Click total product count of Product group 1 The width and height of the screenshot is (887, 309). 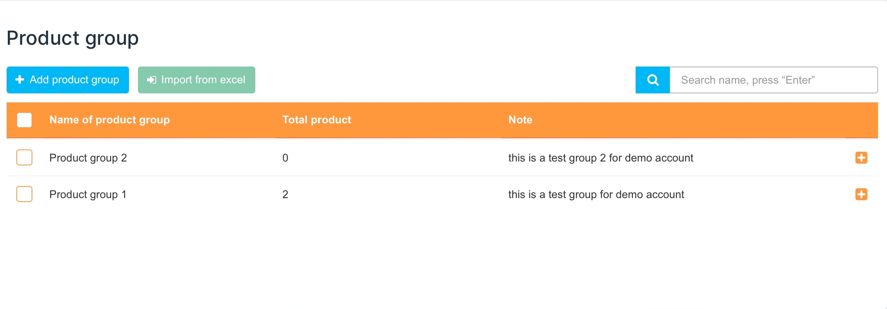click(x=285, y=195)
